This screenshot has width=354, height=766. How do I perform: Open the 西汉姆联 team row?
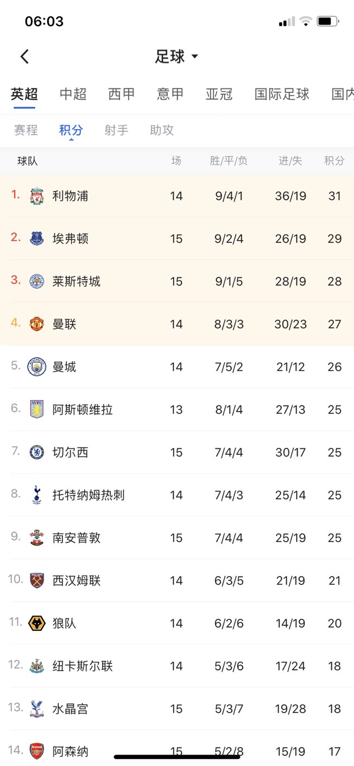[77, 581]
